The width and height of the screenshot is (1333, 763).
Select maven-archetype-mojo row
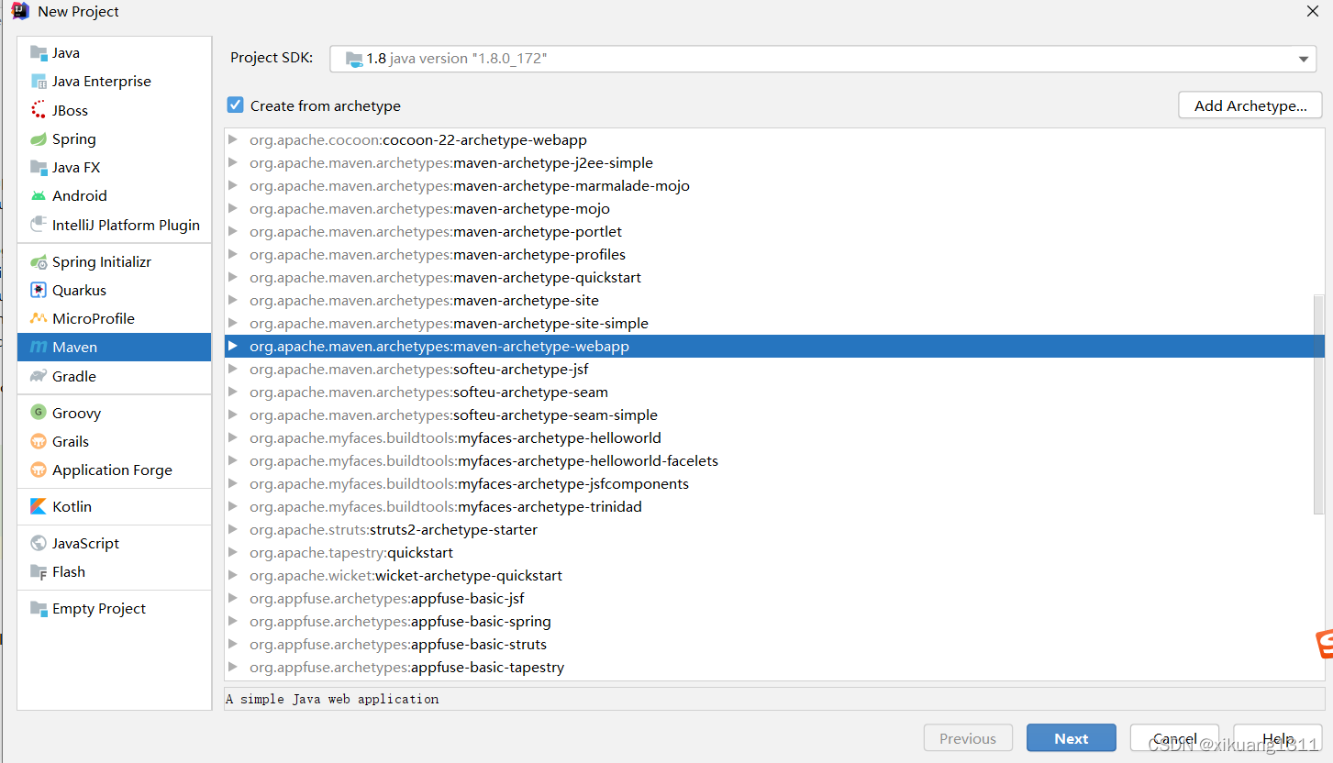tap(774, 209)
